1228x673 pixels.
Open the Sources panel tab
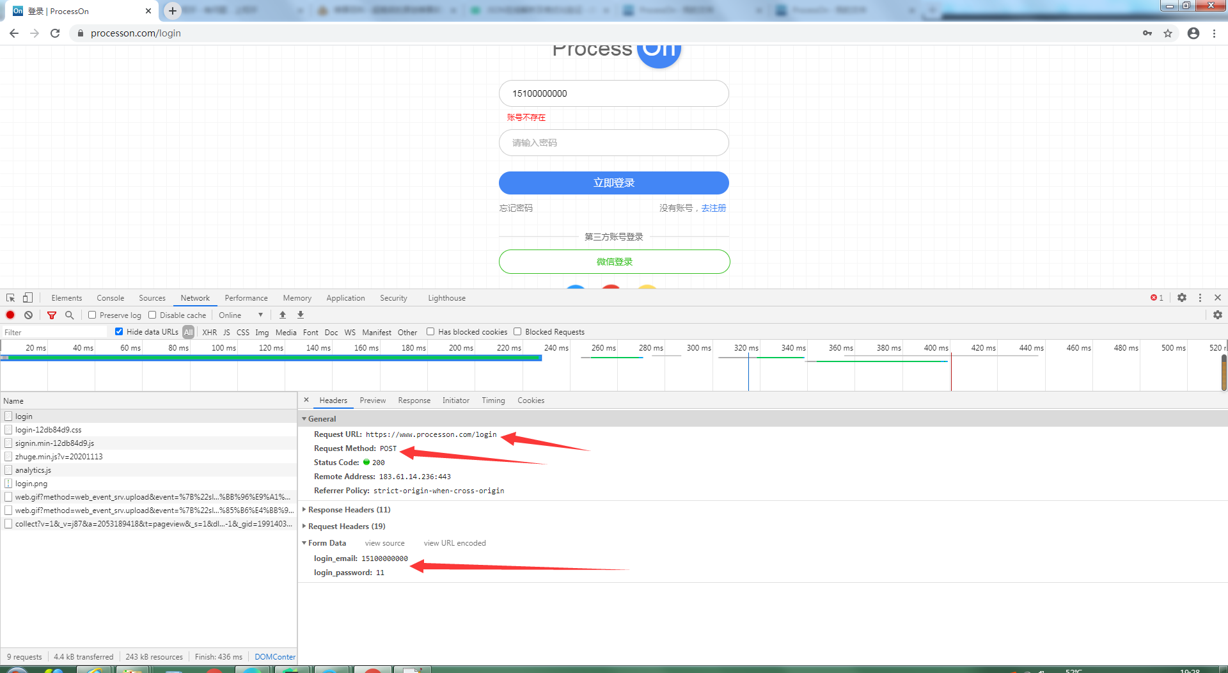152,298
